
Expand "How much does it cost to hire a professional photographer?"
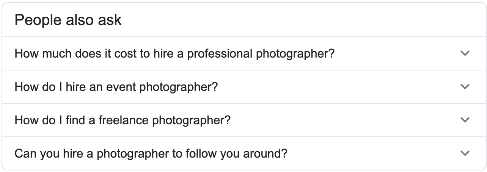174,53
